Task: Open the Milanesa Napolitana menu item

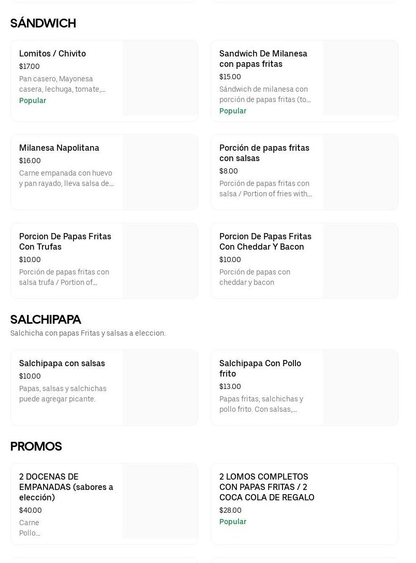Action: coord(59,148)
